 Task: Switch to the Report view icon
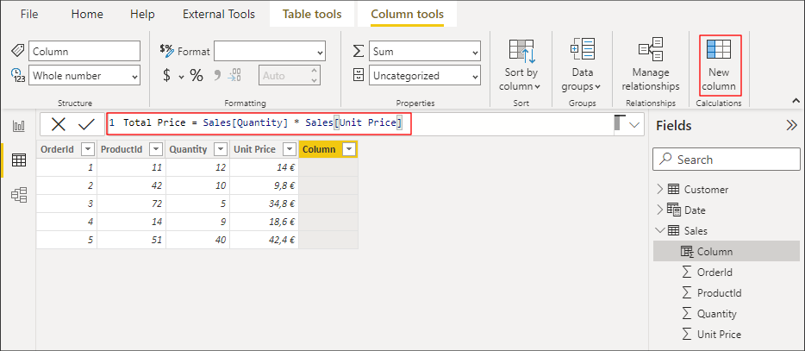point(18,126)
